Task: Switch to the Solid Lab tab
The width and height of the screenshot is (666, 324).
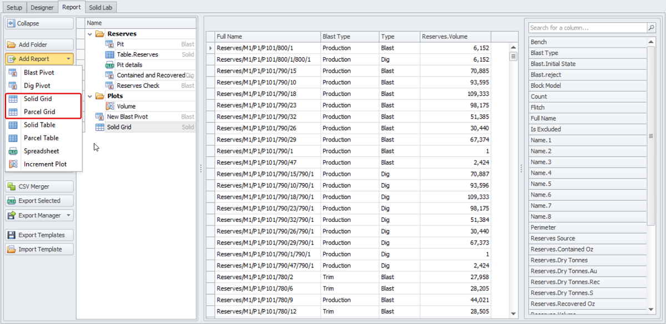Action: (x=100, y=8)
